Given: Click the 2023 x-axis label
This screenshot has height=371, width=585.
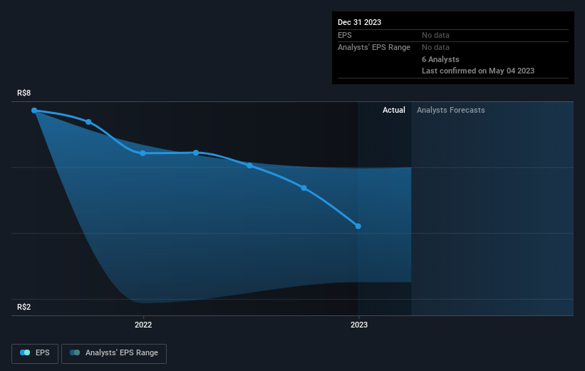Looking at the screenshot, I should click(359, 325).
